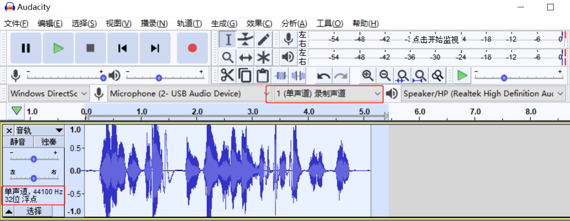Open the 分析(A) menu
The image size is (570, 221).
pyautogui.click(x=294, y=23)
